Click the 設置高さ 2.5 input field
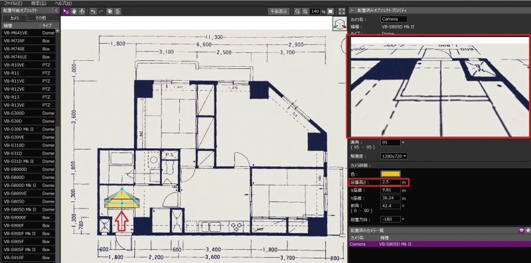531x263 pixels. tap(390, 182)
